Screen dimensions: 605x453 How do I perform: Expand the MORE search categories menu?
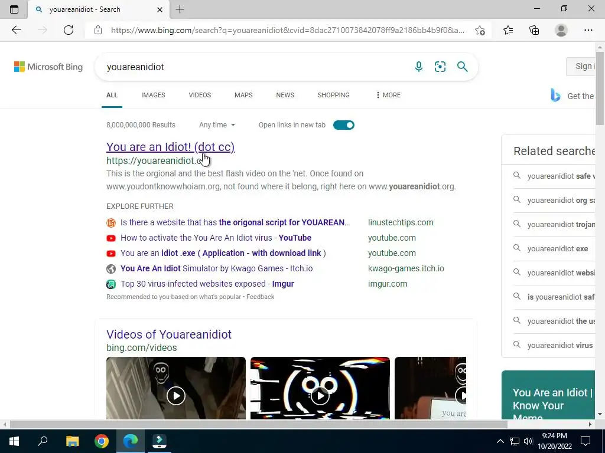388,95
